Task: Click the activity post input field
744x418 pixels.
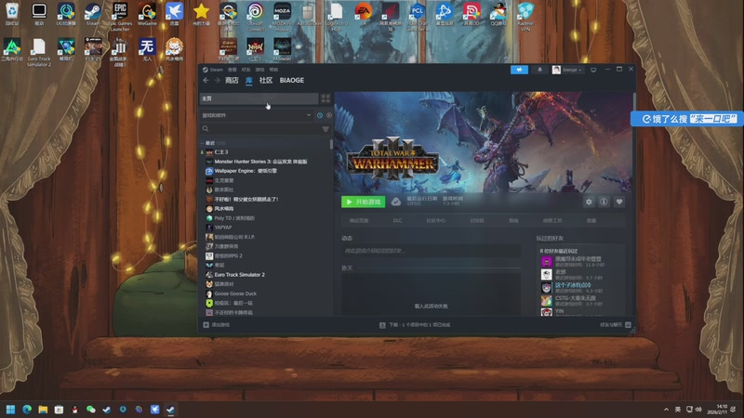Action: point(431,251)
